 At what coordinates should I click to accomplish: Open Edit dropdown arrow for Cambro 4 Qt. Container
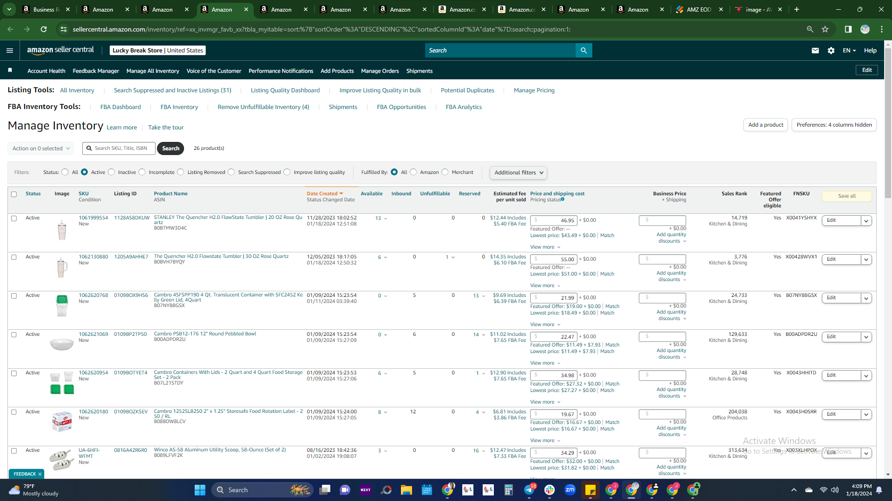pos(866,298)
